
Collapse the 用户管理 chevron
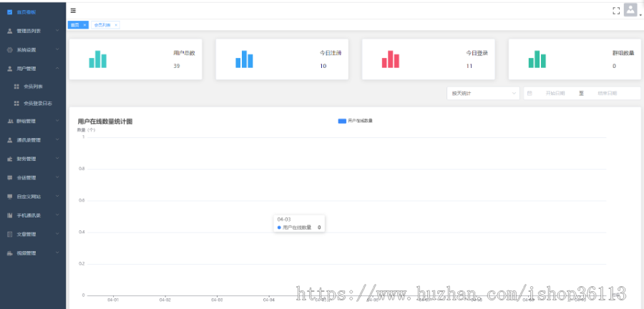[x=57, y=68]
